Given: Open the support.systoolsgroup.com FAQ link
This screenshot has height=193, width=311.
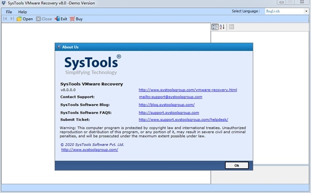Looking at the screenshot, I should (169, 113).
